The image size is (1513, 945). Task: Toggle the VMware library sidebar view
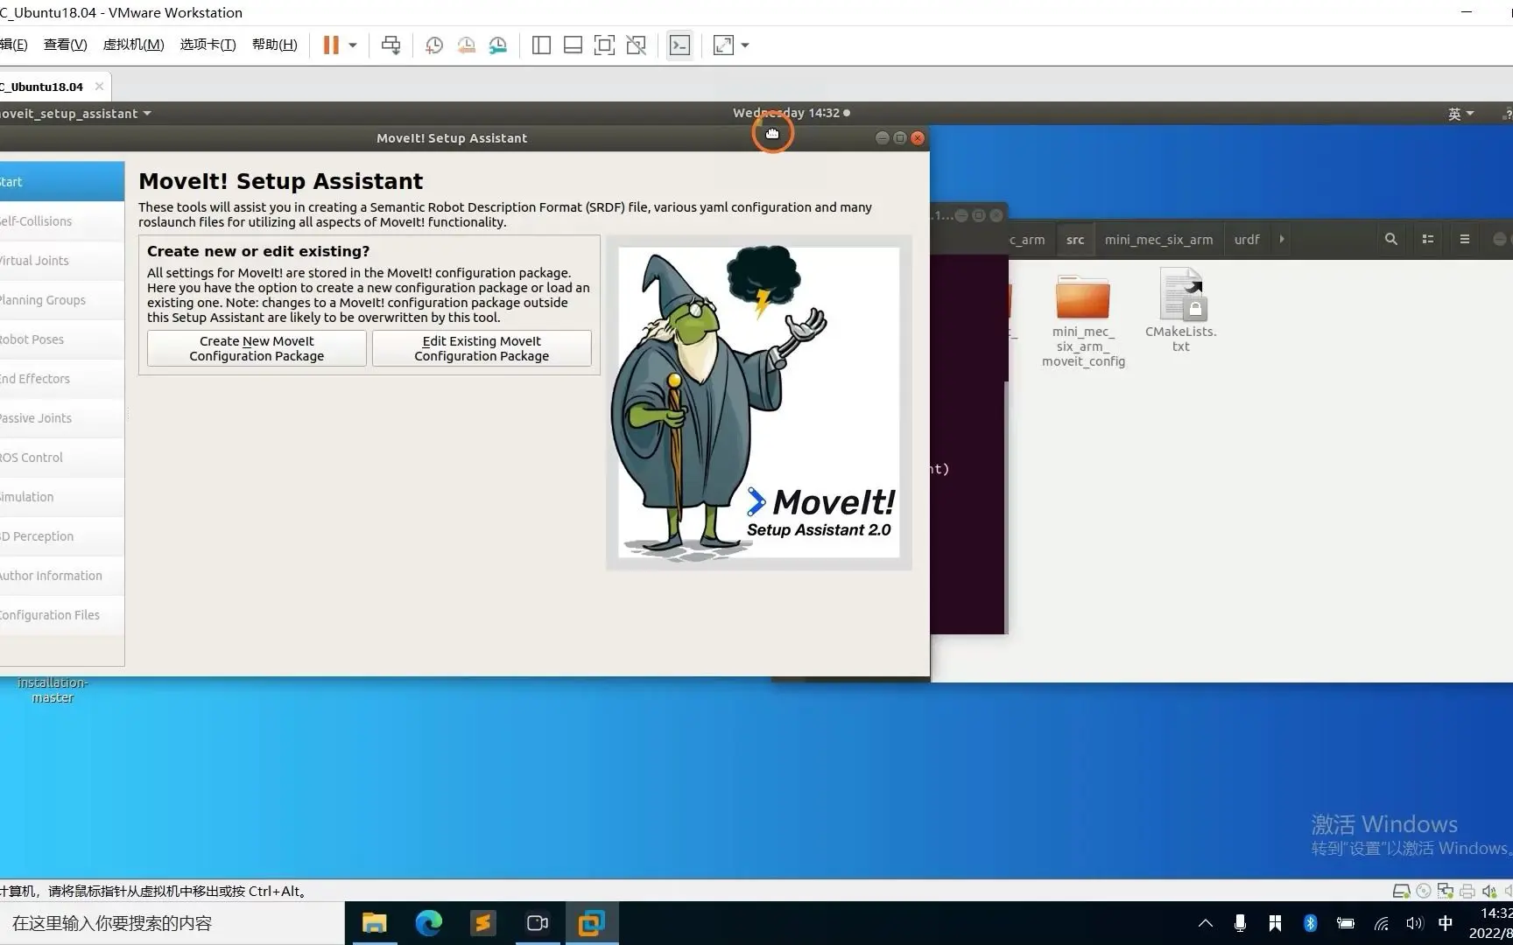(x=541, y=45)
